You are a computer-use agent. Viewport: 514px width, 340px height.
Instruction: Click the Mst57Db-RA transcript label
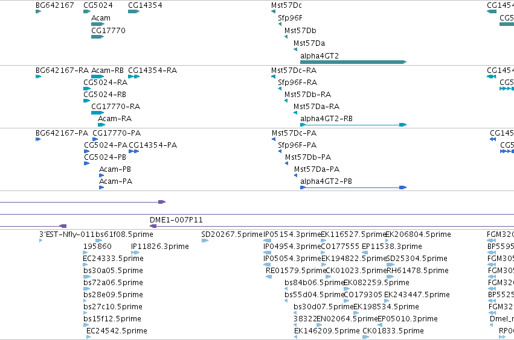[307, 95]
